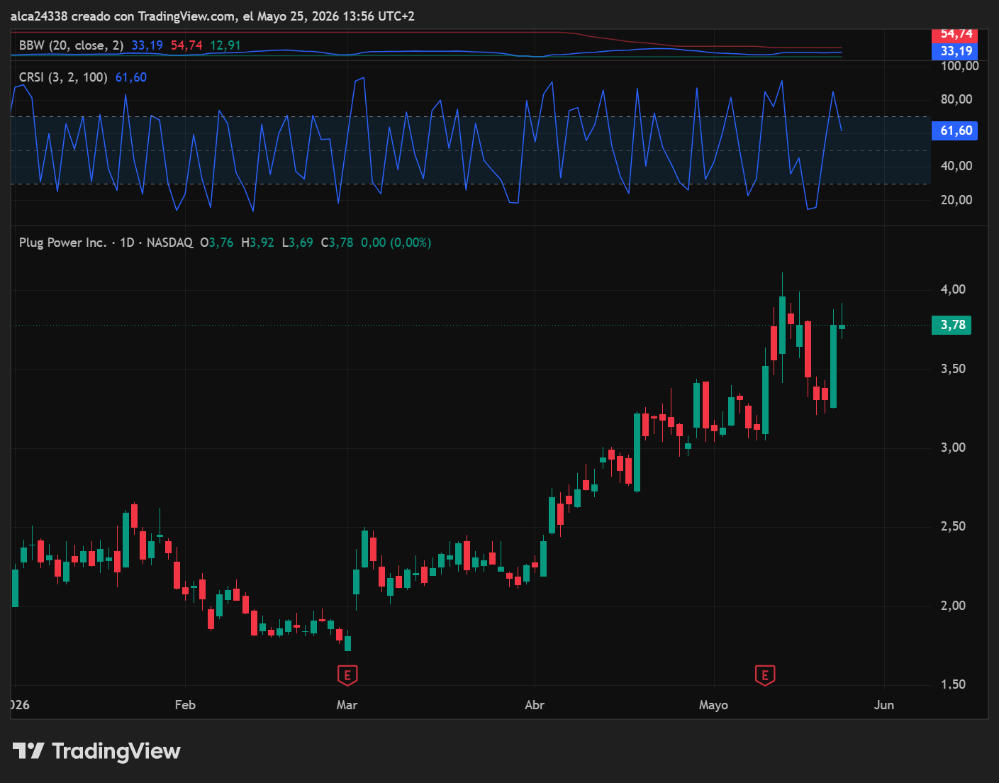Click the "NASDAQ" exchange label
This screenshot has width=999, height=783.
tap(169, 243)
